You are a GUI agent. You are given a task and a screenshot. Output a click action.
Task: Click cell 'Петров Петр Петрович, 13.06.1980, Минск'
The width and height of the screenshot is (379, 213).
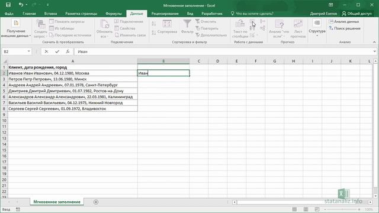(x=72, y=79)
